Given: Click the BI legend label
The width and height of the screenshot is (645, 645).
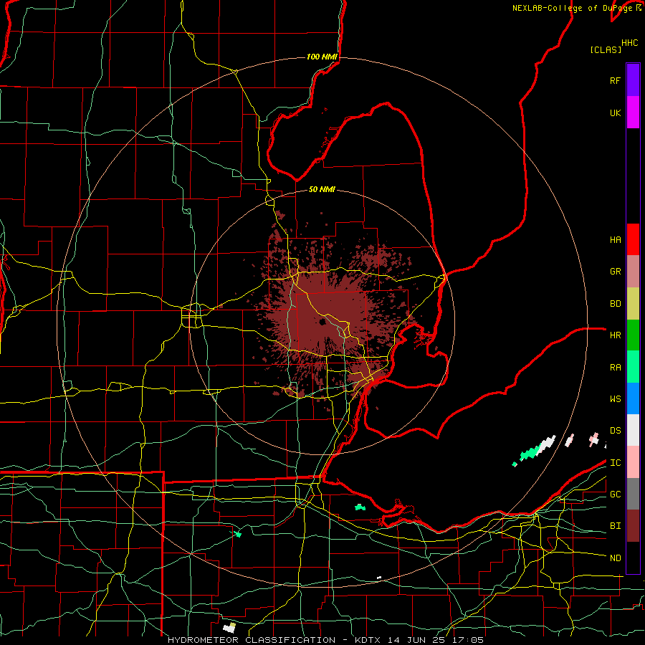Looking at the screenshot, I should click(615, 526).
